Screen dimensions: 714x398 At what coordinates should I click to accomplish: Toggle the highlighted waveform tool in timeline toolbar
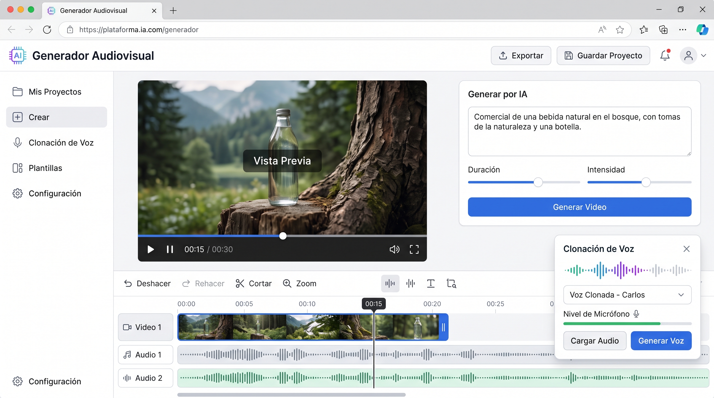[x=390, y=283]
